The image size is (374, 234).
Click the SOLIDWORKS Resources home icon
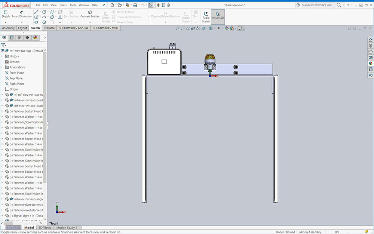(370, 40)
